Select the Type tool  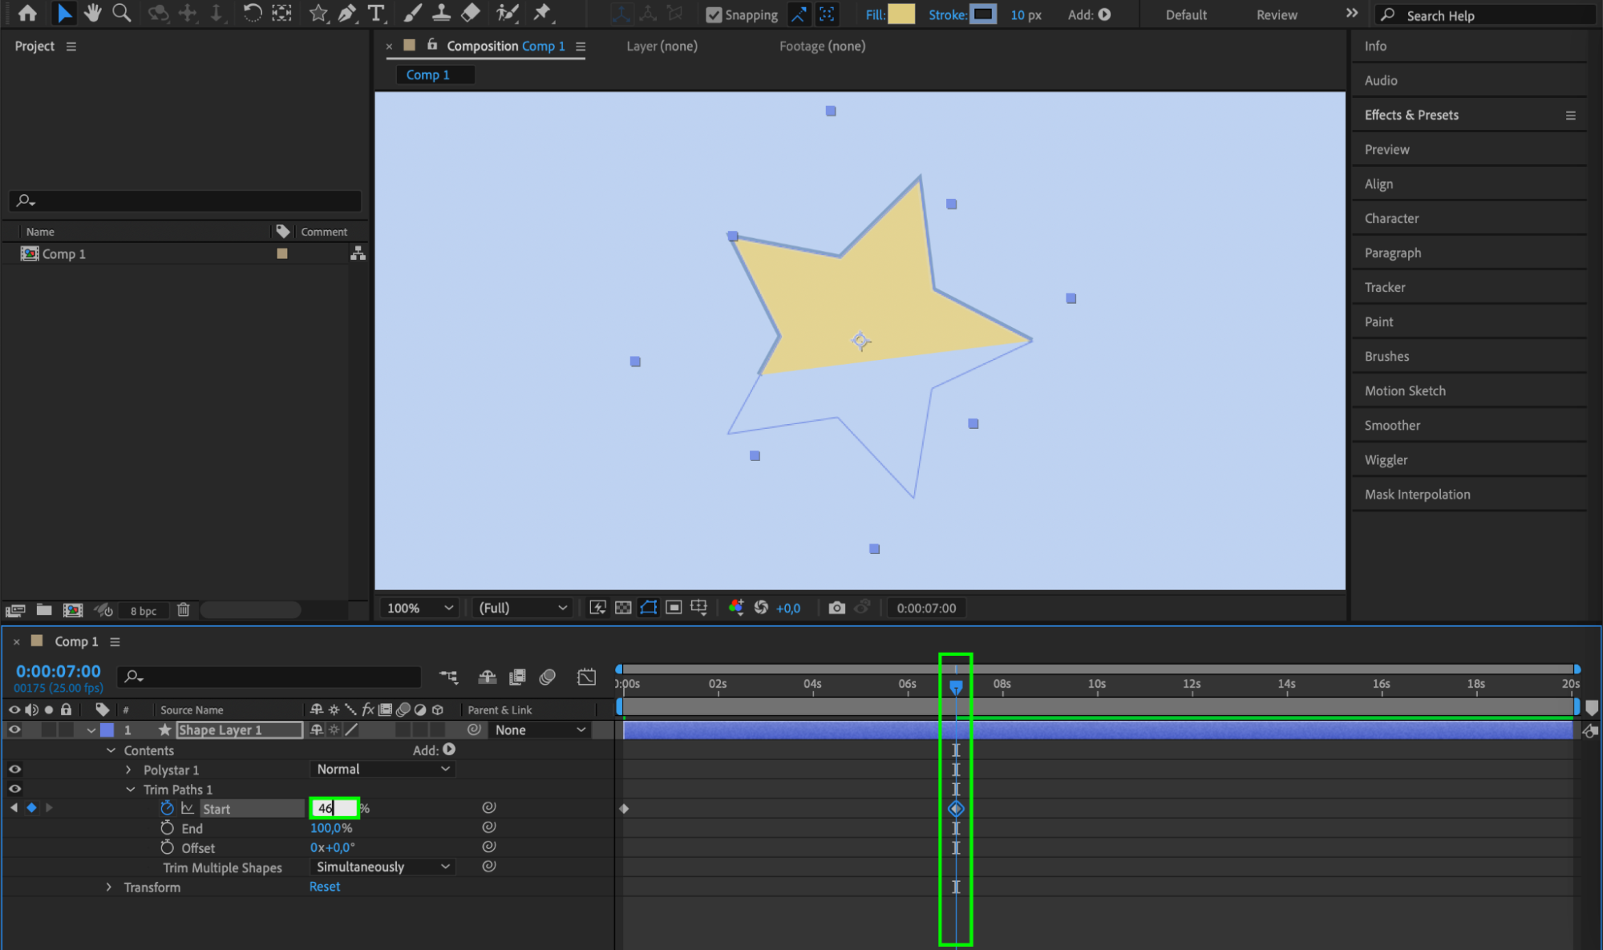coord(375,13)
